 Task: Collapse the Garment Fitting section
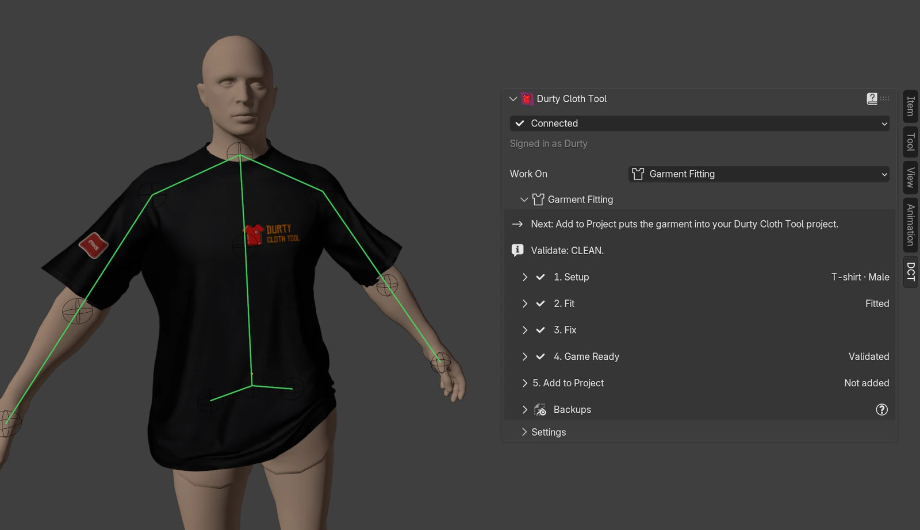point(524,199)
